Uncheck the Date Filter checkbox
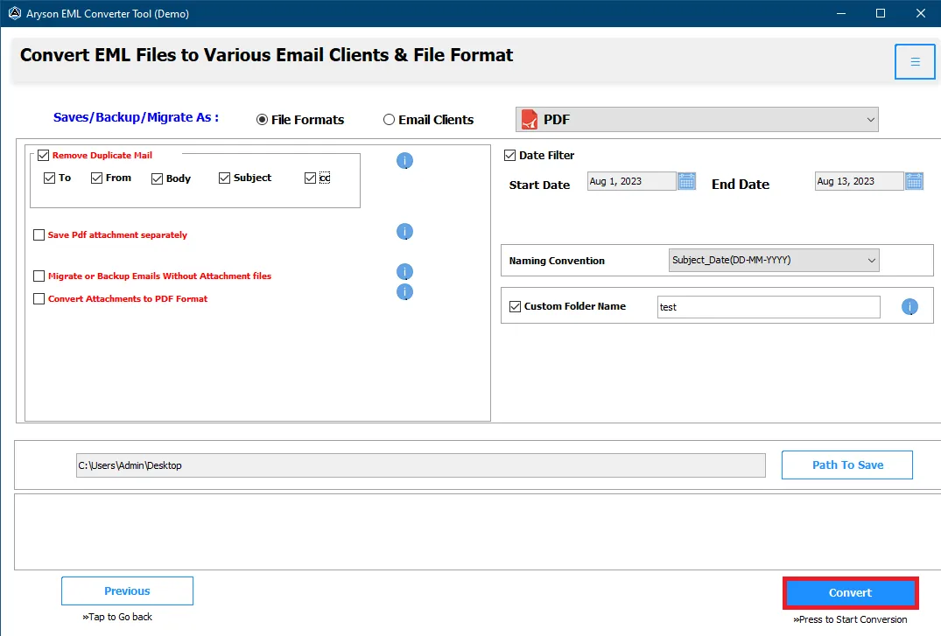The height and width of the screenshot is (636, 941). click(x=510, y=156)
